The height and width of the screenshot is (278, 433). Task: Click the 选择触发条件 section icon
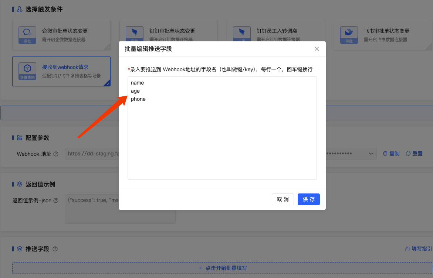point(19,9)
